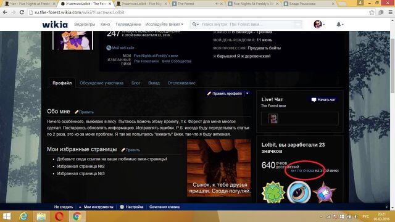Screen dimensions: 395x222
Task: Click the cabin meme image
Action: tap(219, 168)
